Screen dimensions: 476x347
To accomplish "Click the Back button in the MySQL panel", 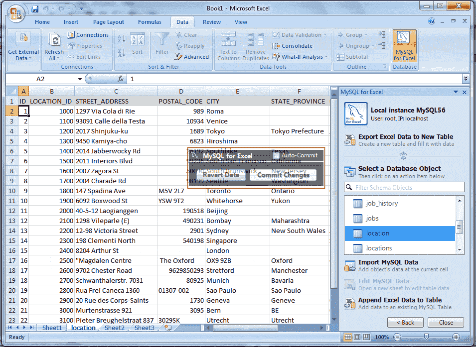I will tap(405, 323).
